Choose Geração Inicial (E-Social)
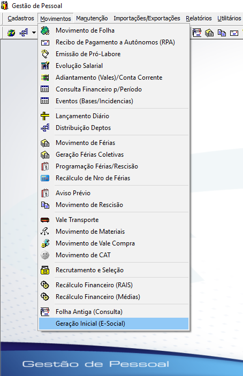The width and height of the screenshot is (243, 376). click(x=113, y=324)
